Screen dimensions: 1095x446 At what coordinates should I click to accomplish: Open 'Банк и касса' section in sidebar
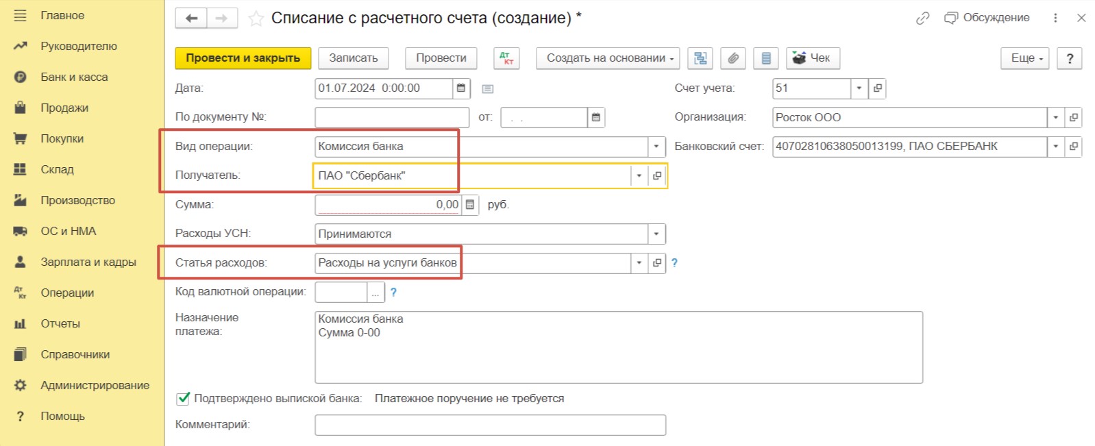coord(74,77)
